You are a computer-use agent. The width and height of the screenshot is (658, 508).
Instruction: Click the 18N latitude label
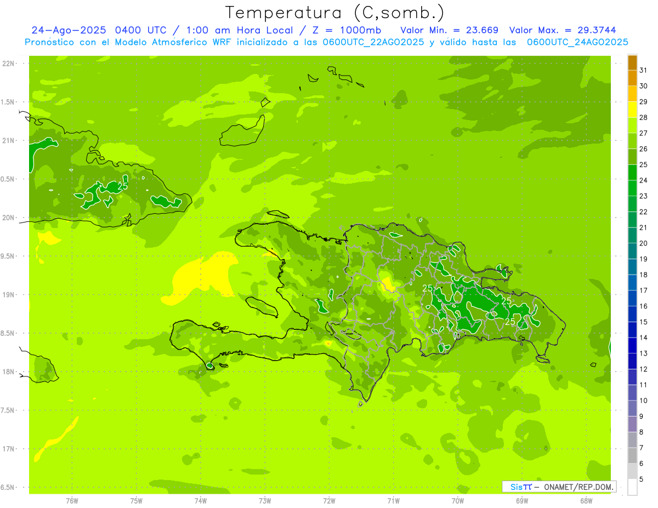pyautogui.click(x=9, y=372)
